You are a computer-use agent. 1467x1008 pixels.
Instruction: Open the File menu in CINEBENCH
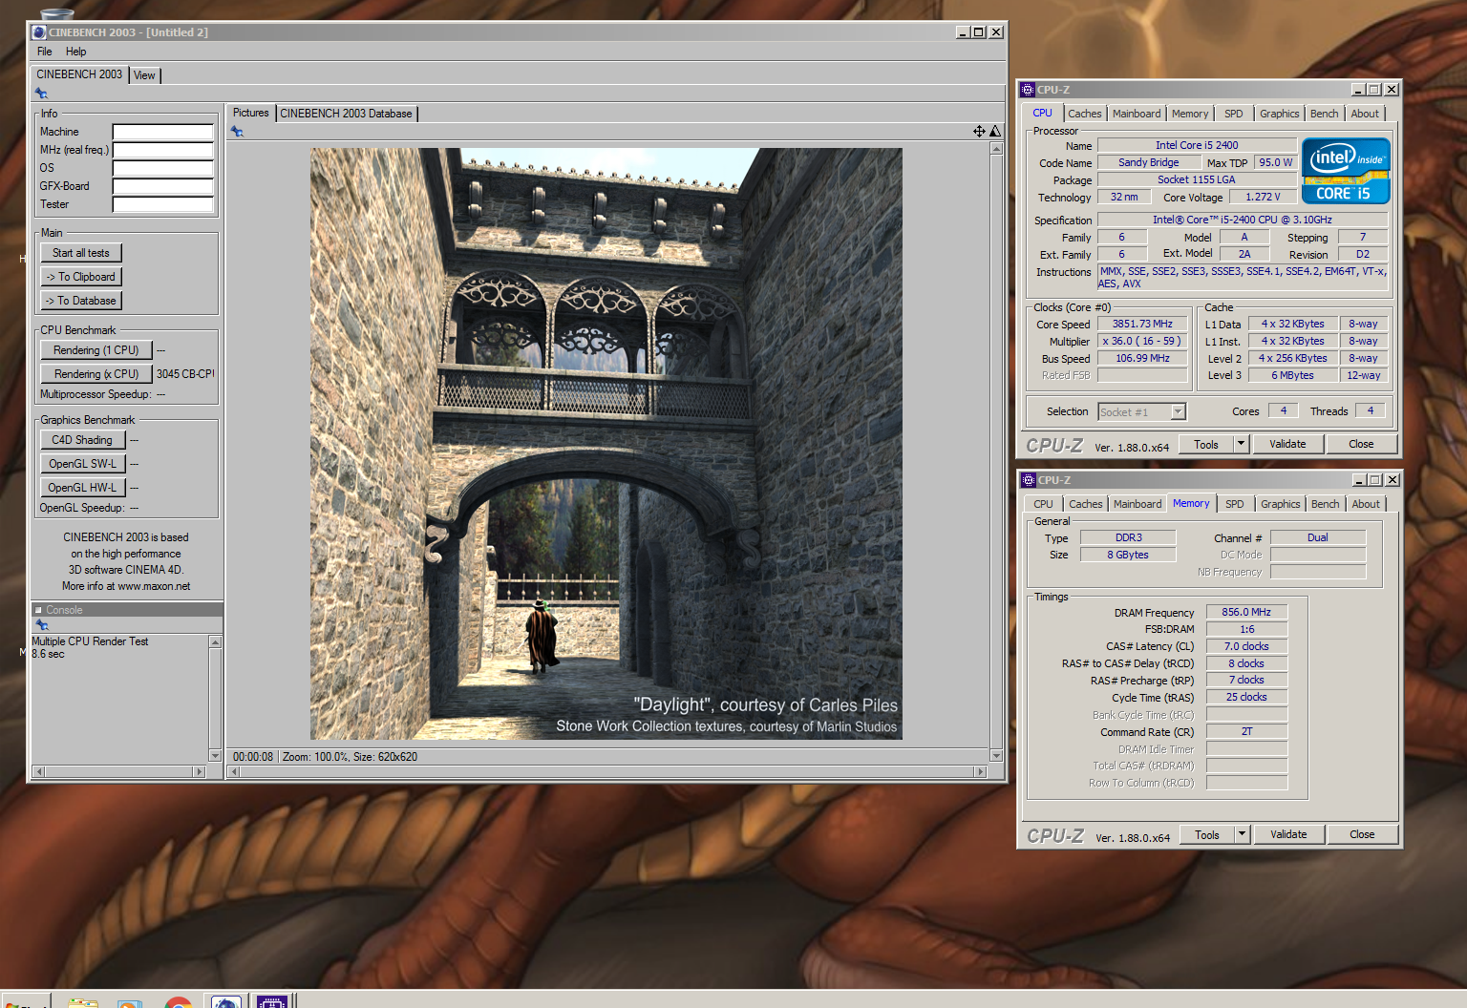45,52
